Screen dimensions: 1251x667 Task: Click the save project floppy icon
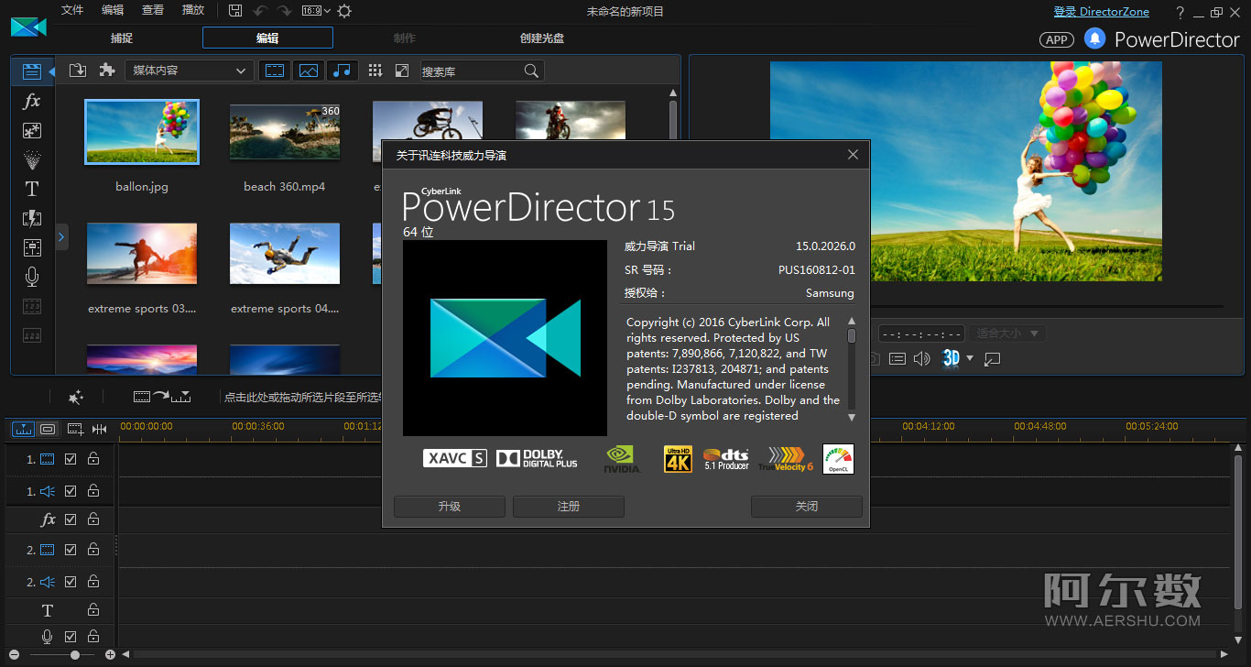235,11
